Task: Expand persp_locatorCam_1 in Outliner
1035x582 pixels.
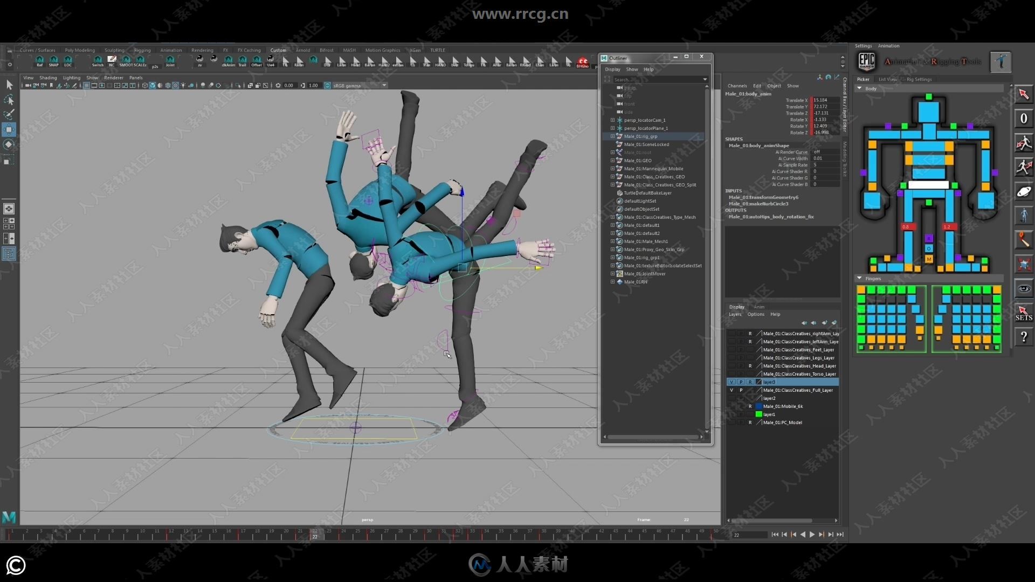Action: coord(612,120)
